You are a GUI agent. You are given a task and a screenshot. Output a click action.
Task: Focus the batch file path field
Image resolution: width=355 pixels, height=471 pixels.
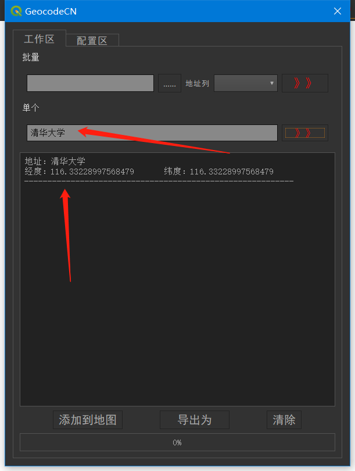pyautogui.click(x=90, y=83)
